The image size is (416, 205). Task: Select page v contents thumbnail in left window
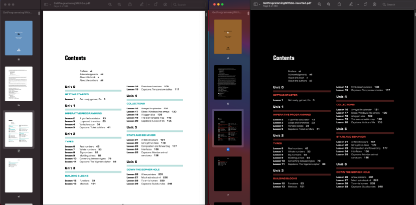[19, 129]
